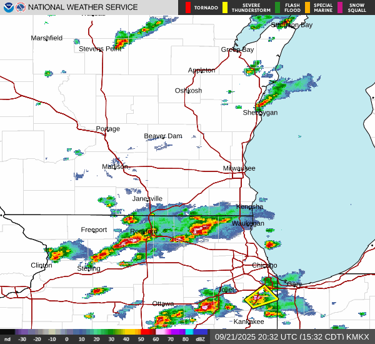The image size is (375, 344).
Task: Click the orange Special Marine legend marker
Action: point(307,8)
